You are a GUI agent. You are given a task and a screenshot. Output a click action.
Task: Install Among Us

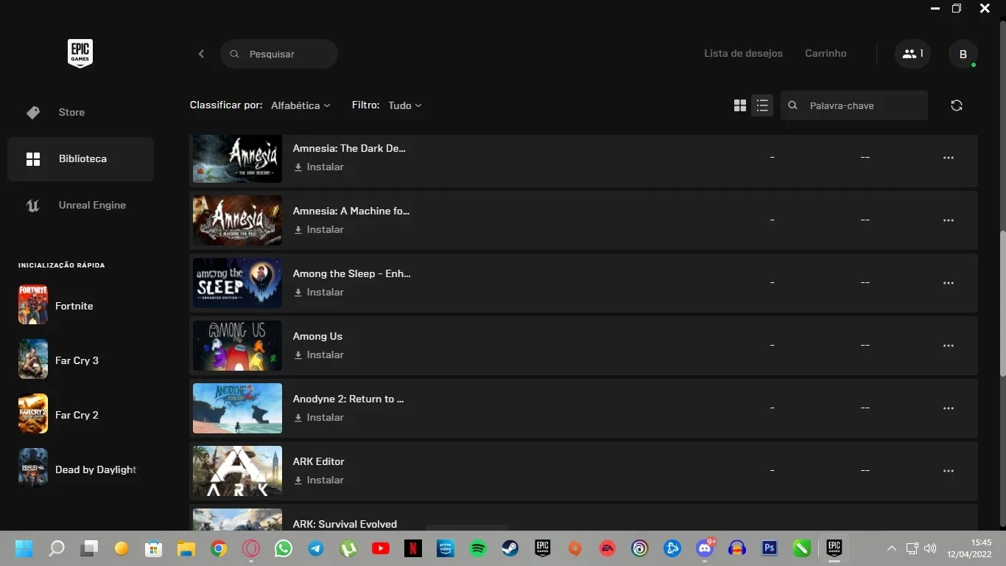tap(319, 355)
